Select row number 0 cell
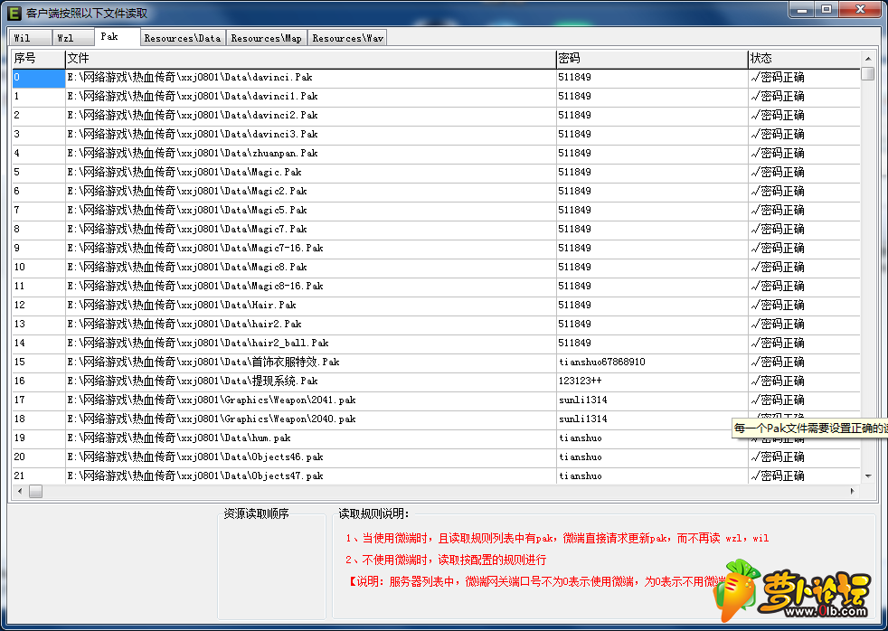The image size is (888, 631). [39, 78]
